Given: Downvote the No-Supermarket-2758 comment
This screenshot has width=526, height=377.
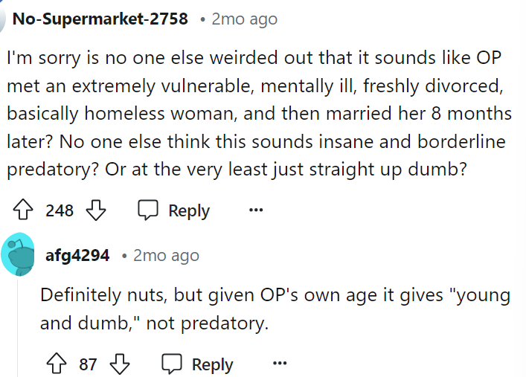Looking at the screenshot, I should [x=95, y=210].
